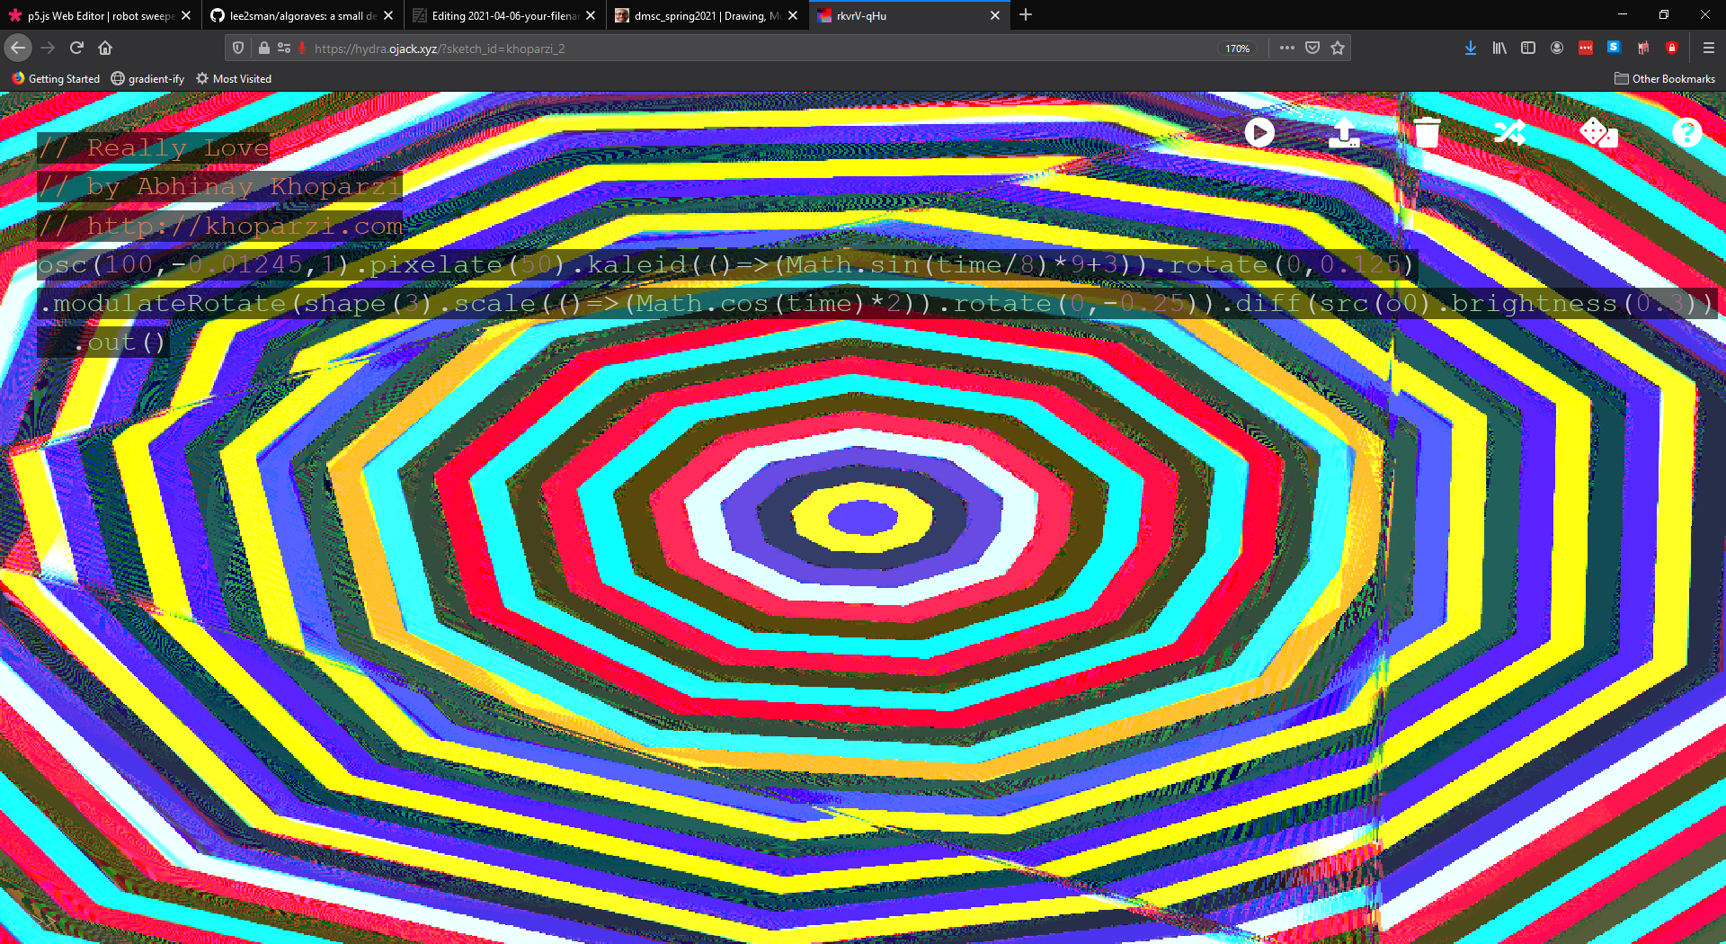The height and width of the screenshot is (944, 1726).
Task: Toggle the browser sidebar
Action: pos(1528,48)
